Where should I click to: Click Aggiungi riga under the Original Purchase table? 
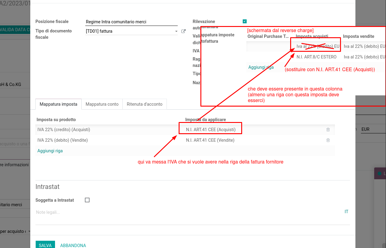pyautogui.click(x=261, y=67)
